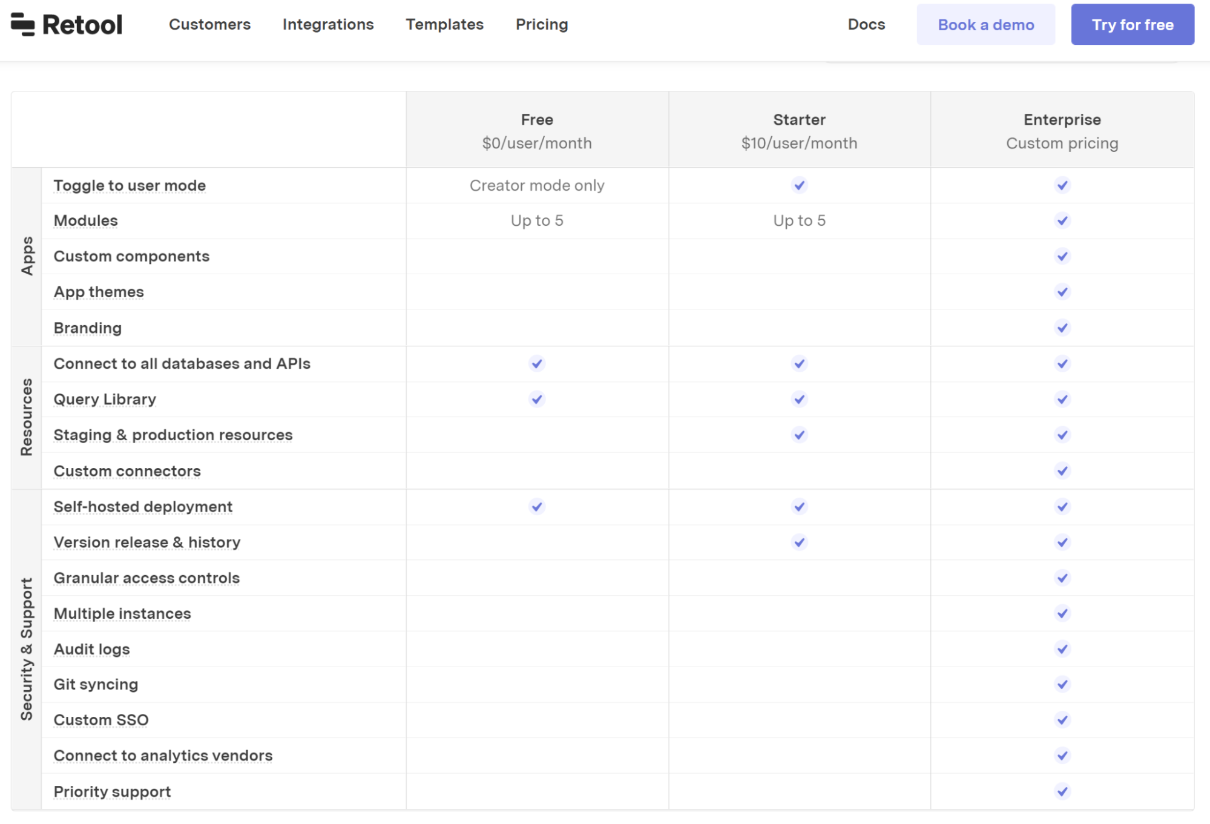
Task: Click the Enterprise checkmark for Custom SSO
Action: (x=1062, y=720)
